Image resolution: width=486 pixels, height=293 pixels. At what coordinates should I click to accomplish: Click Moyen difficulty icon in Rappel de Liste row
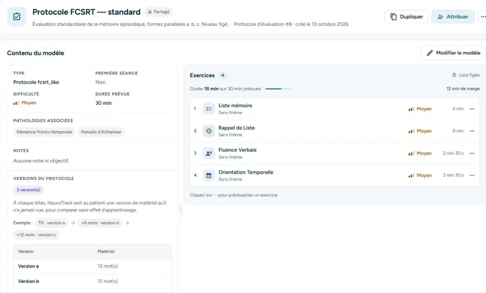click(411, 131)
